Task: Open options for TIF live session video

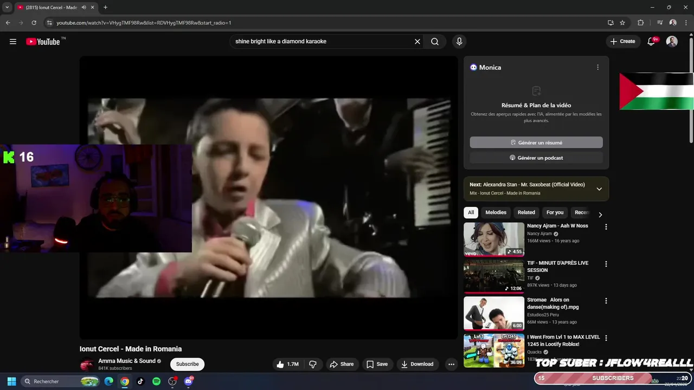Action: click(x=606, y=264)
